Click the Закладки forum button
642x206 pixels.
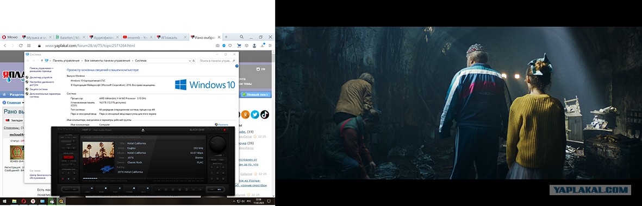[14, 120]
